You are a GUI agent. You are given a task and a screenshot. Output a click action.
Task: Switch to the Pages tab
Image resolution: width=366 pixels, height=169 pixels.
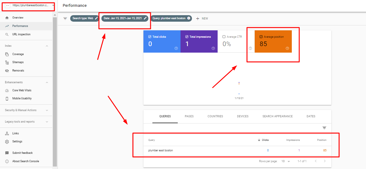[x=189, y=116]
